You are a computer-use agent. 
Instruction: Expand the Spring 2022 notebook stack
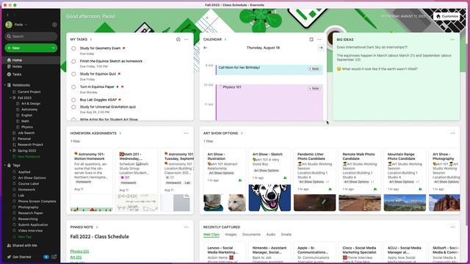point(10,151)
